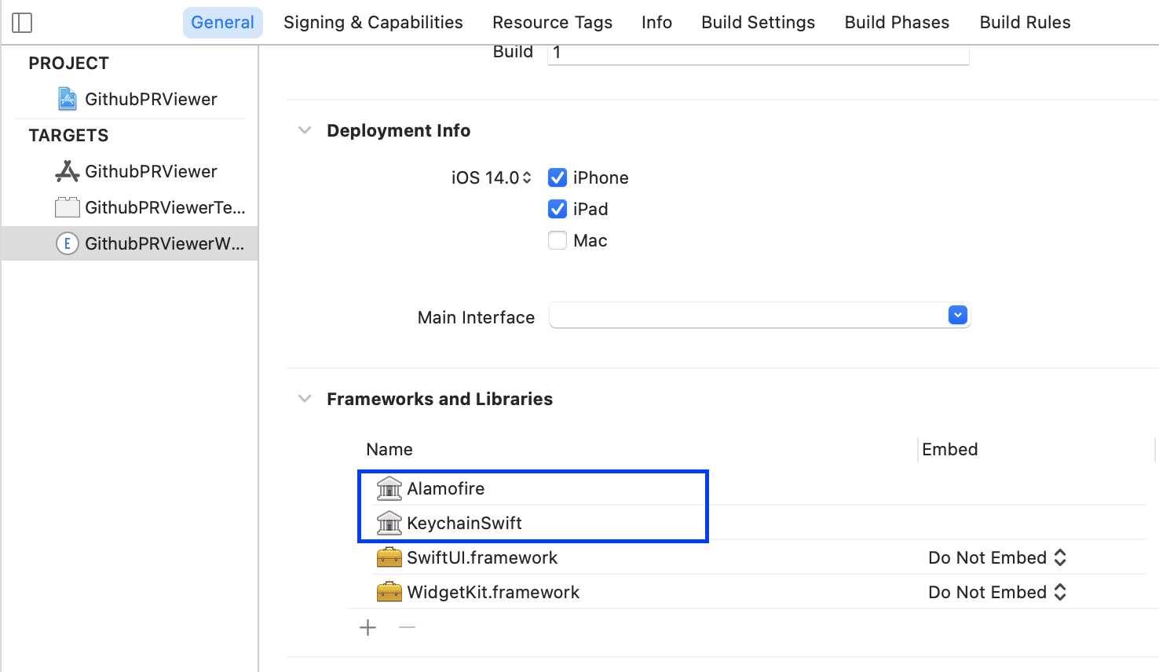Collapse the Deployment Info section

click(x=305, y=130)
